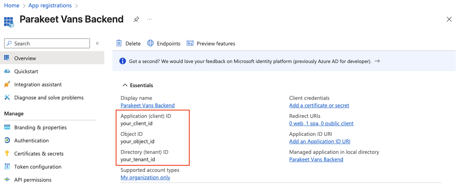The height and width of the screenshot is (187, 457).
Task: Open the Integration assistant page
Action: click(38, 85)
